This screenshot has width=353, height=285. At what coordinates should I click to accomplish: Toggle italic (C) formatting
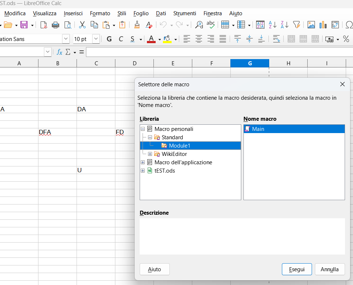coord(121,39)
